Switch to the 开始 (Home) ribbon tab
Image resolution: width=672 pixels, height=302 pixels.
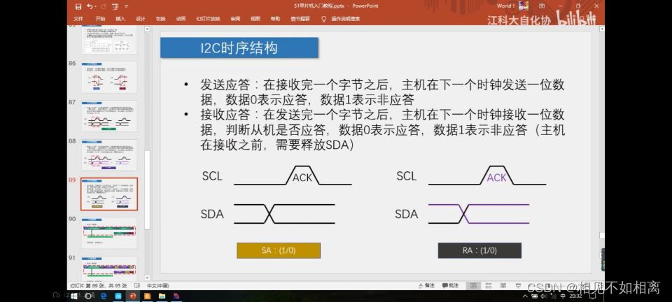100,19
